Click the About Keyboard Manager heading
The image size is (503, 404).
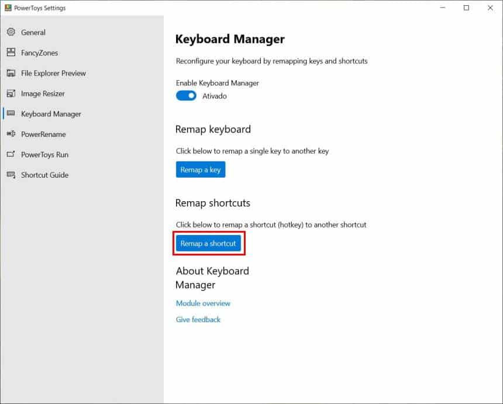coord(212,278)
